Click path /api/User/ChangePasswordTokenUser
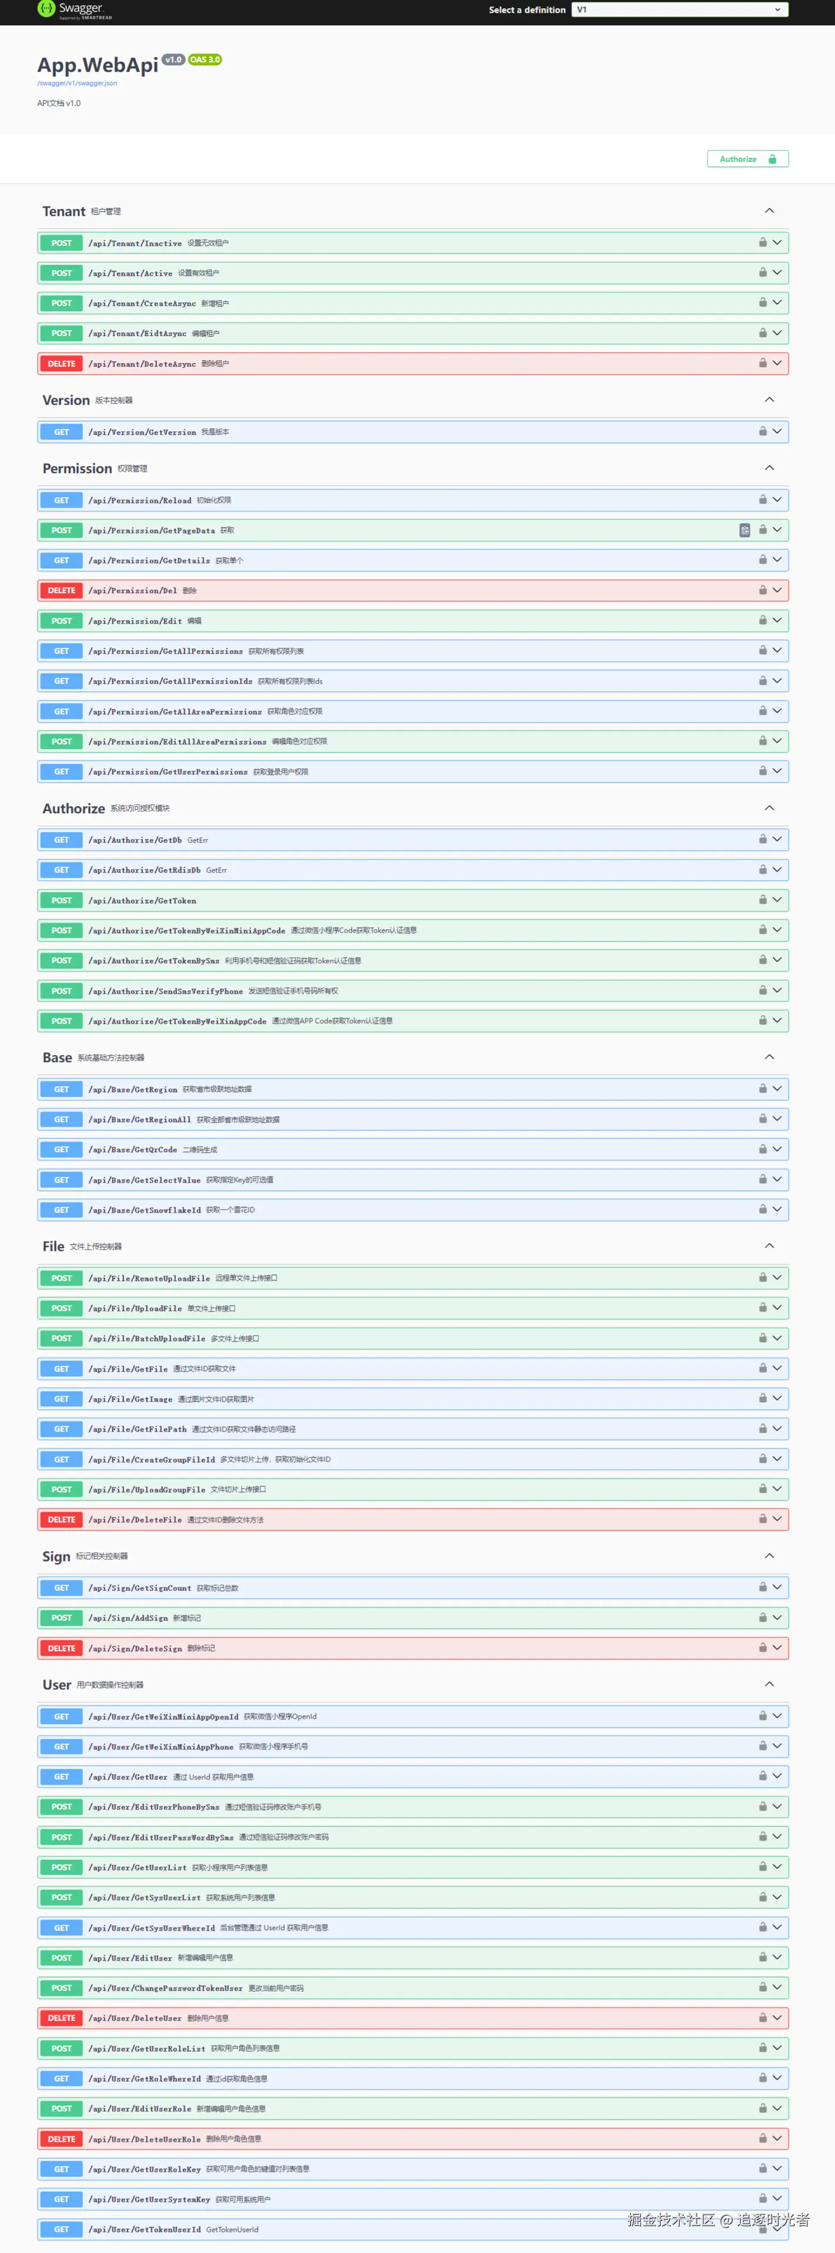Screen dimensions: 835x2253 tap(165, 1988)
